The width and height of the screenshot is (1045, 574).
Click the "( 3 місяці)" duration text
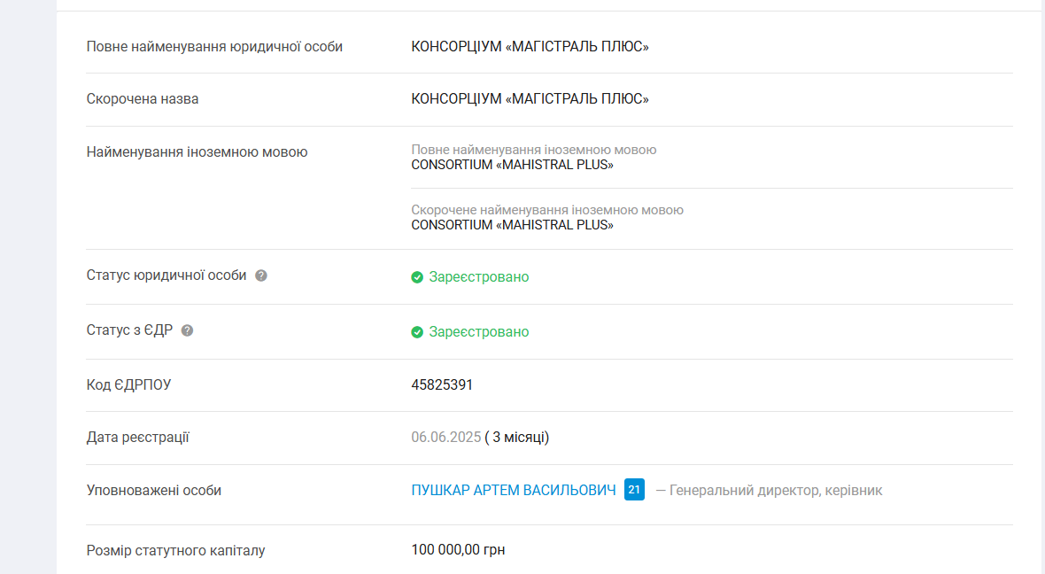point(517,438)
